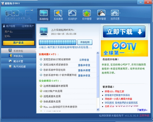Select 开机优化 in the left sidebar
The height and width of the screenshot is (122, 153).
[19, 56]
